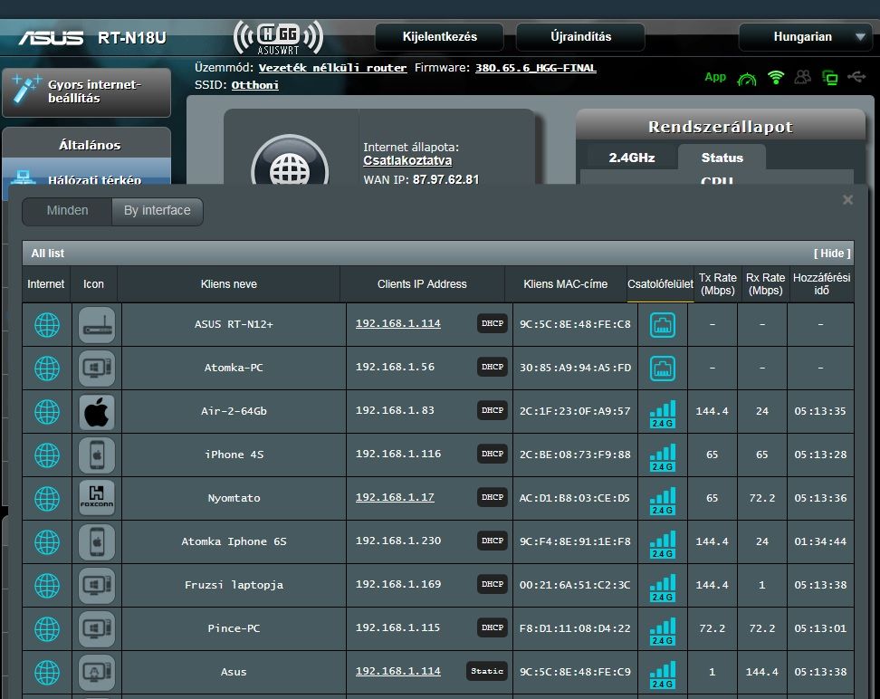Open firmware version 380.65.6_HGG-FINAL link
The height and width of the screenshot is (699, 880).
click(535, 68)
